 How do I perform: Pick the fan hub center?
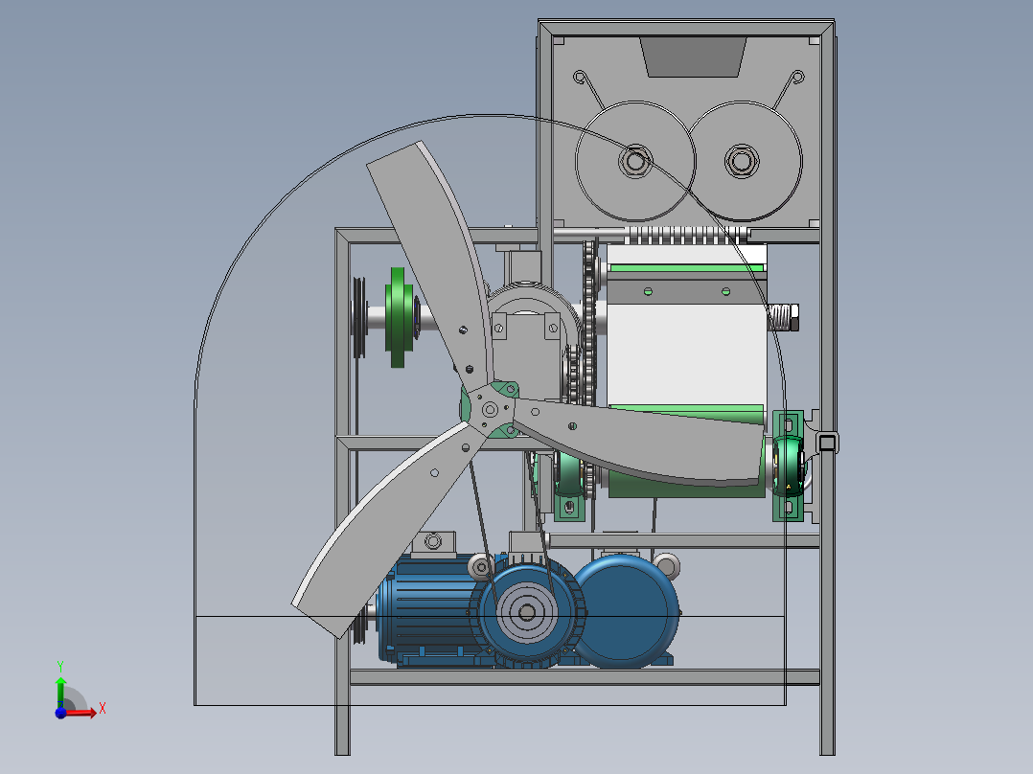point(490,410)
